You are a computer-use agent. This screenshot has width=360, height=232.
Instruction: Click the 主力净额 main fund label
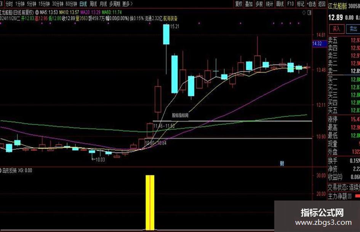[337, 196]
